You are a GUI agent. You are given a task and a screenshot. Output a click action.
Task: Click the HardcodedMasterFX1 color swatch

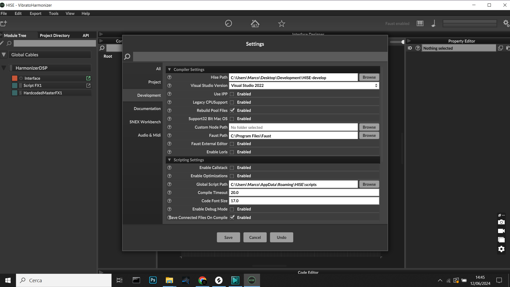tap(15, 93)
